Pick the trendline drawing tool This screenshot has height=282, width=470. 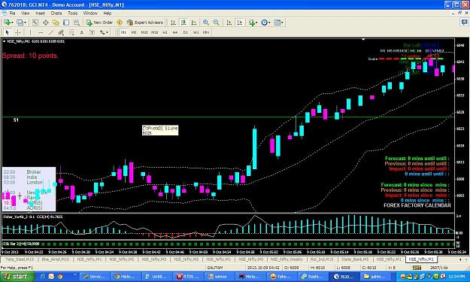point(51,32)
